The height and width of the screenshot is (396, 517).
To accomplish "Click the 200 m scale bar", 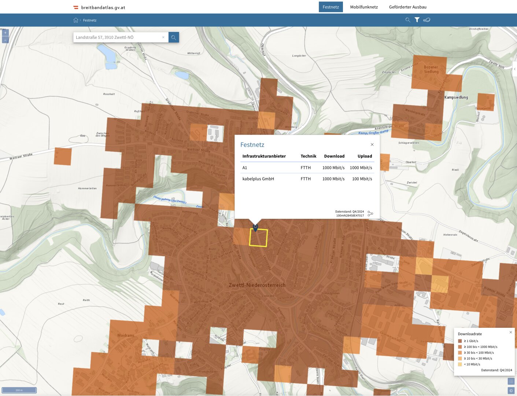I will click(x=19, y=390).
